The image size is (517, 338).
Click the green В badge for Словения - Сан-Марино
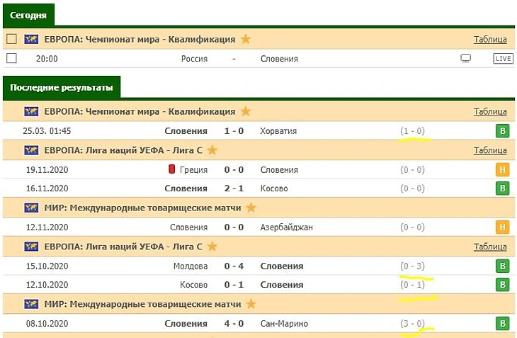point(502,324)
